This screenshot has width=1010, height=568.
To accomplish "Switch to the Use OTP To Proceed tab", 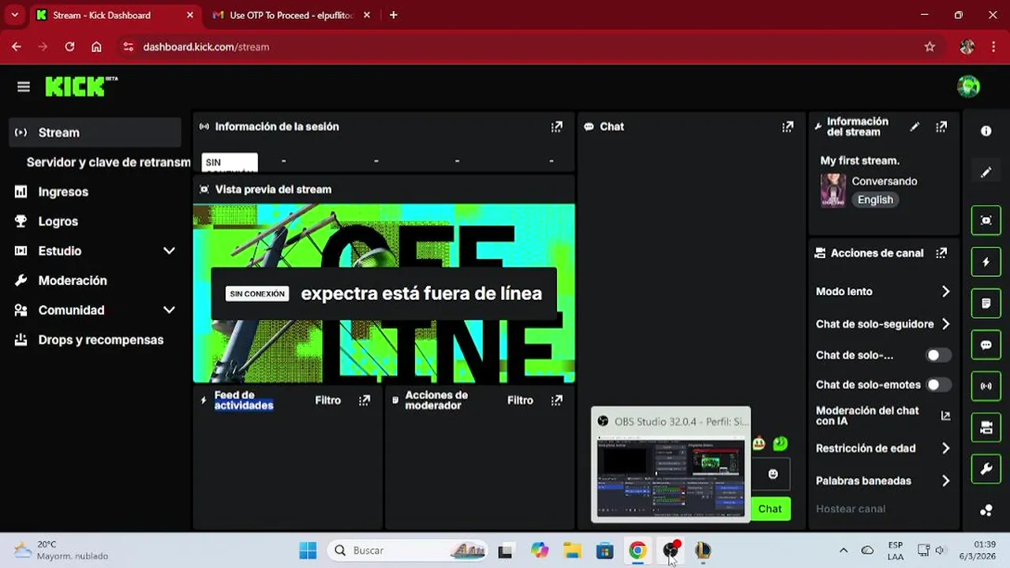I will coord(292,15).
